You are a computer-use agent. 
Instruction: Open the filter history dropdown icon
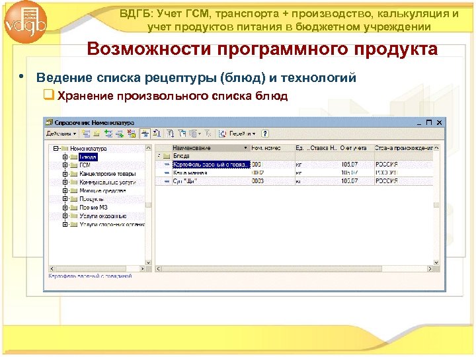coord(194,134)
